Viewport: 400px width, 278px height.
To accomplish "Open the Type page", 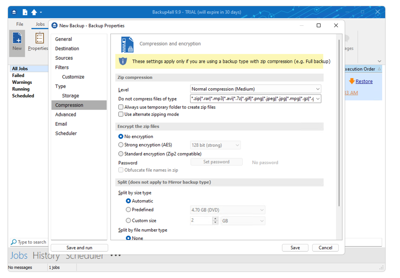I will pyautogui.click(x=60, y=86).
